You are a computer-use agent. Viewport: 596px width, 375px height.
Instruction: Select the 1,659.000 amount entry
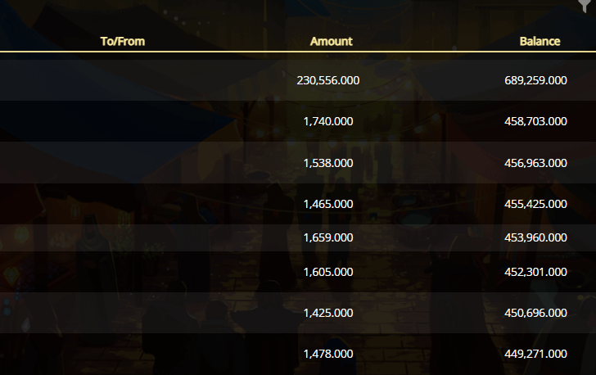click(328, 237)
